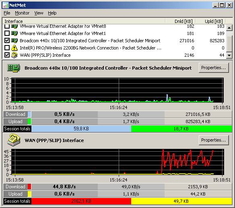Click the WAN traffic graph area
Image resolution: width=235 pixels, height=208 pixels.
click(x=117, y=162)
